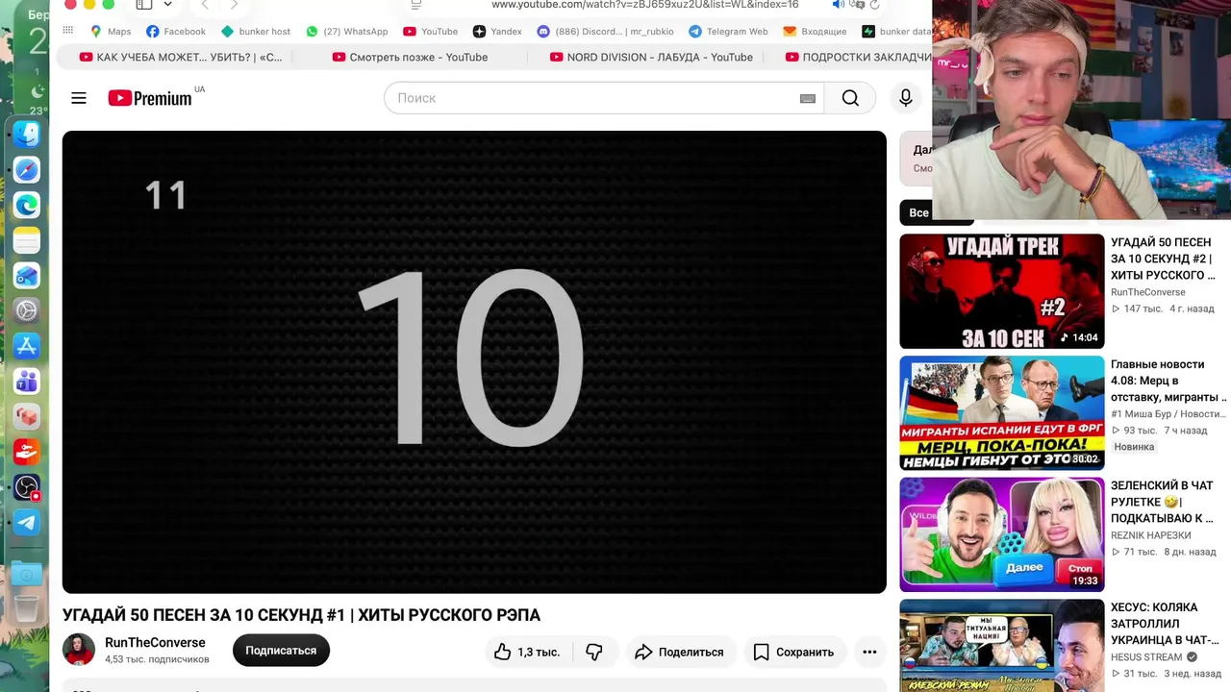Image resolution: width=1231 pixels, height=692 pixels.
Task: Open System Settings from the dock
Action: coord(27,310)
